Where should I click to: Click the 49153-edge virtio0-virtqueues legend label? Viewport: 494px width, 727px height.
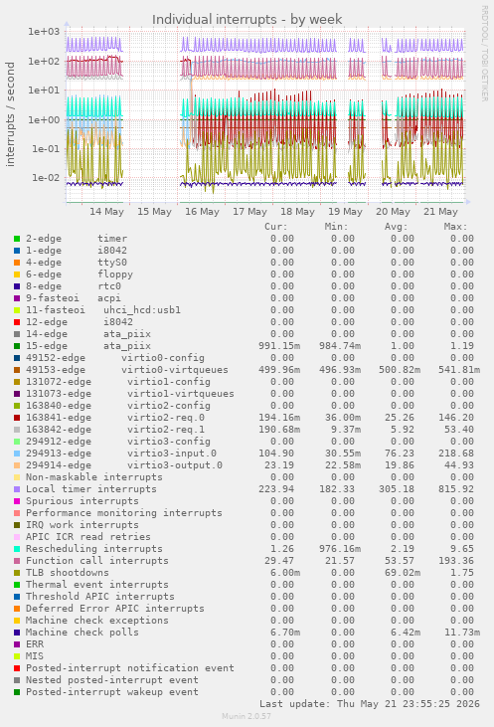point(127,370)
